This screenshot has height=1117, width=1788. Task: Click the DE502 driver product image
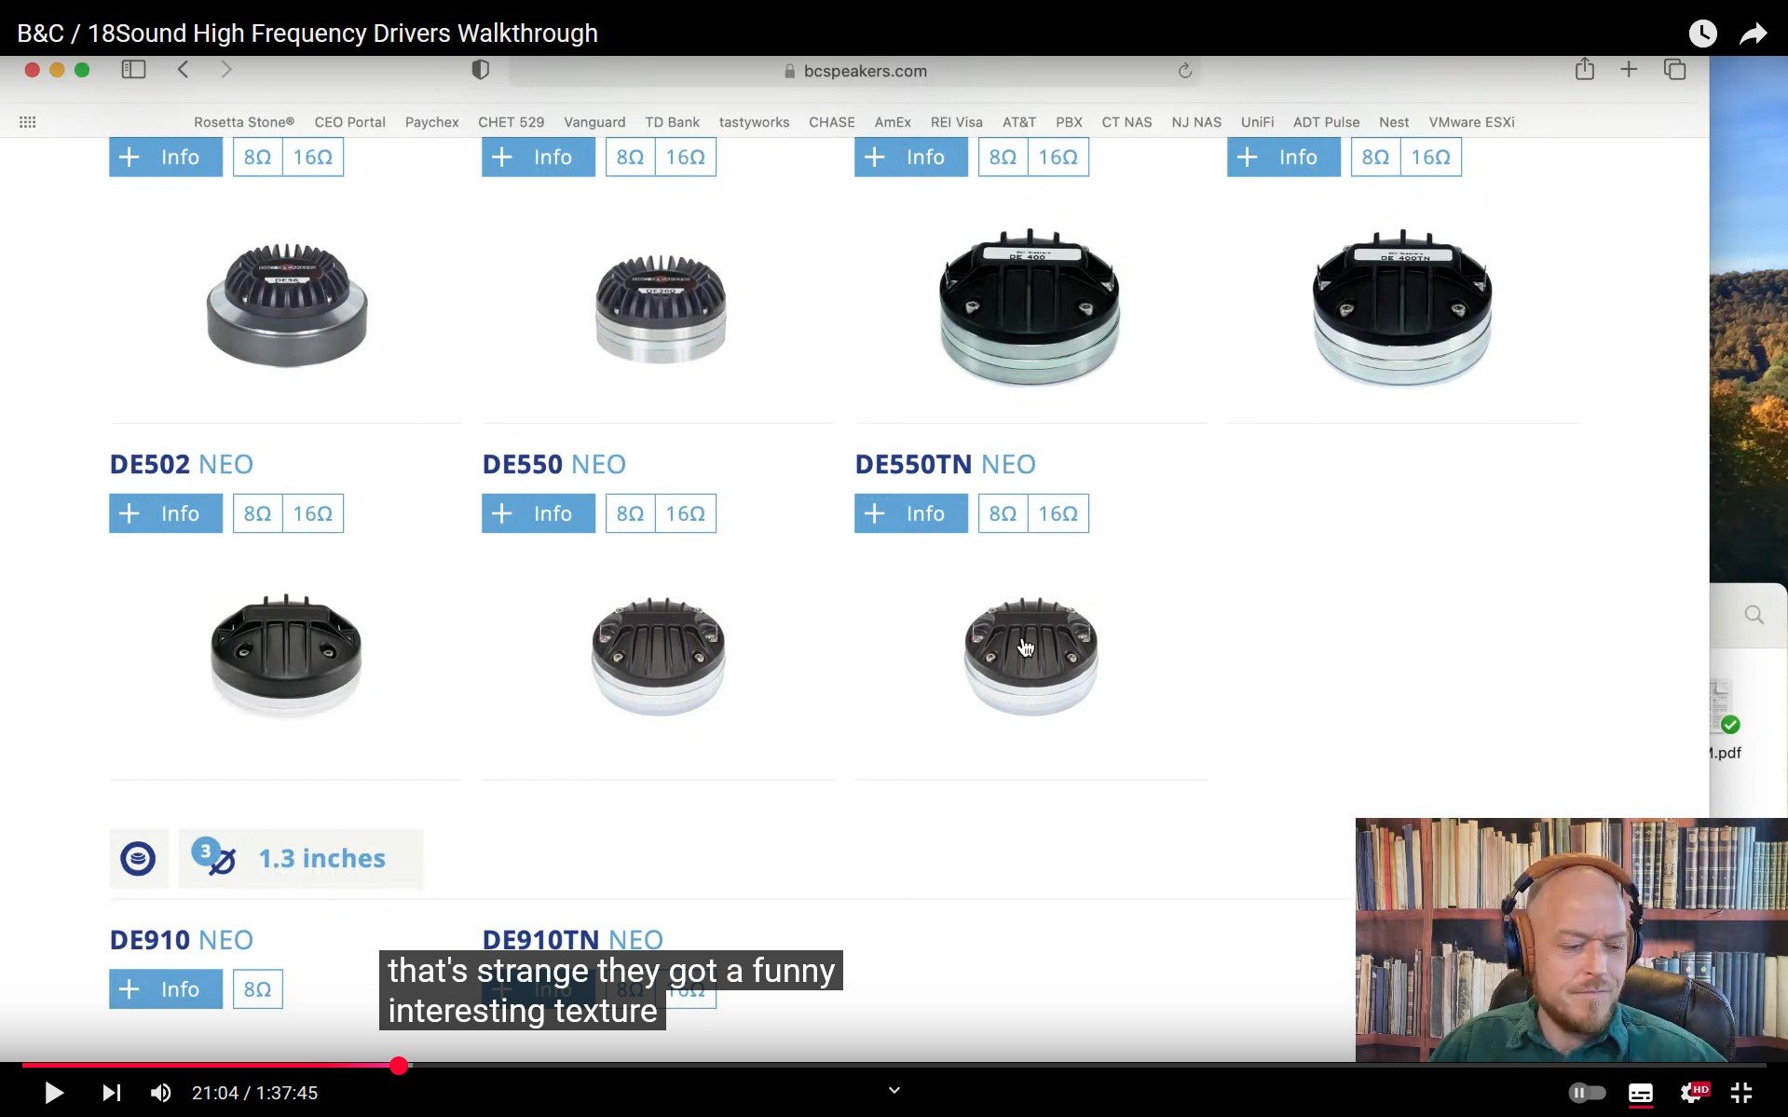click(286, 655)
